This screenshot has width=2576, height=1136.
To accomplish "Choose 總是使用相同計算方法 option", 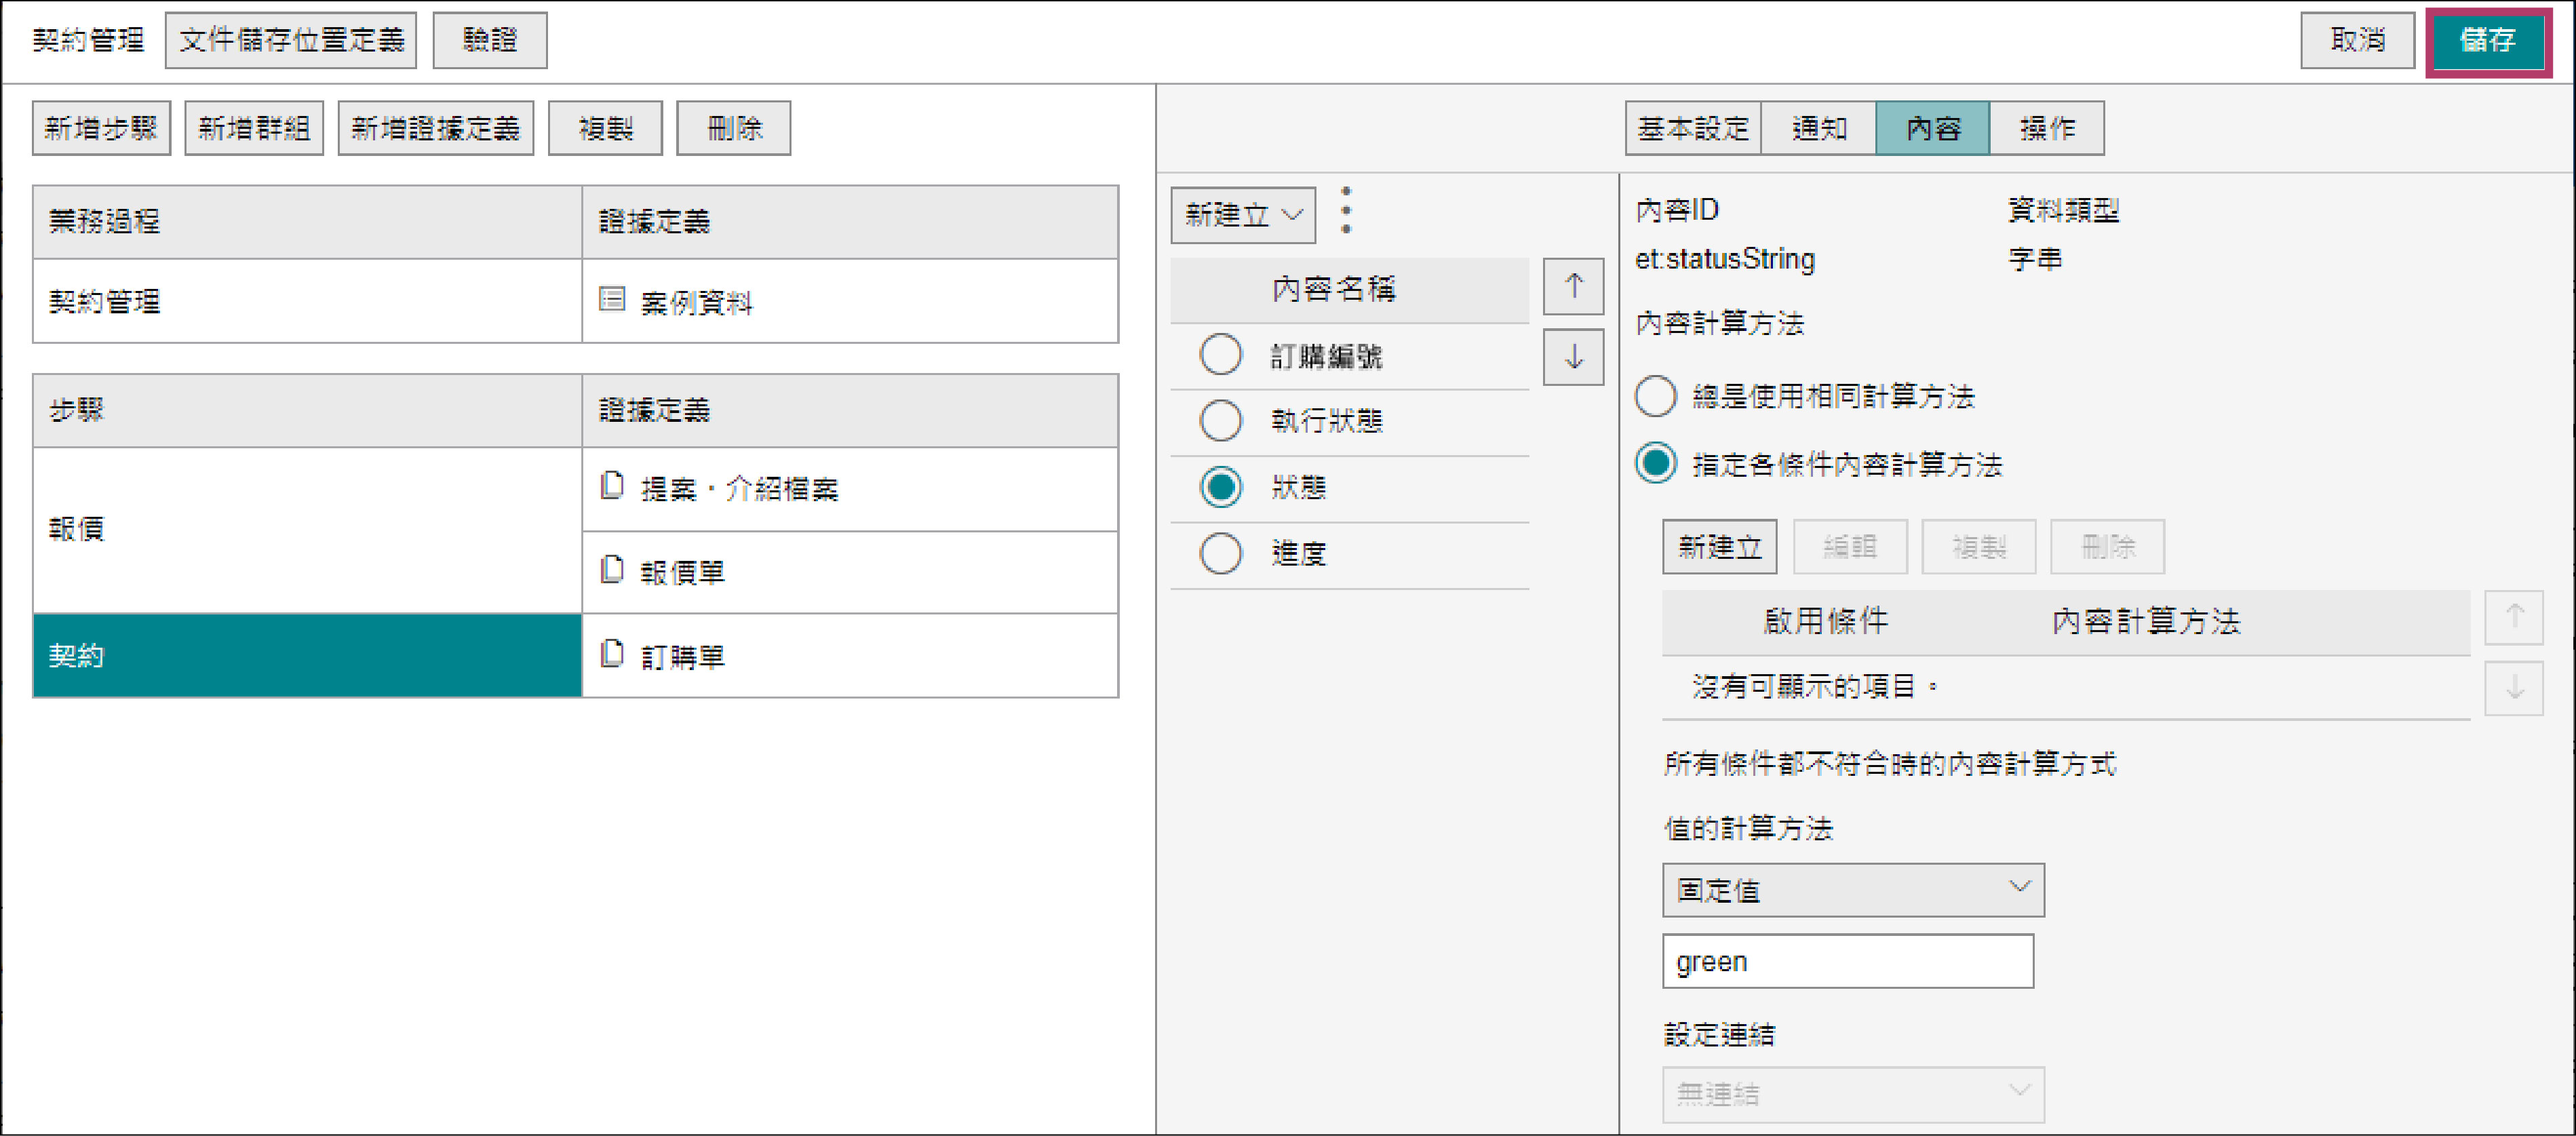I will coord(1655,396).
